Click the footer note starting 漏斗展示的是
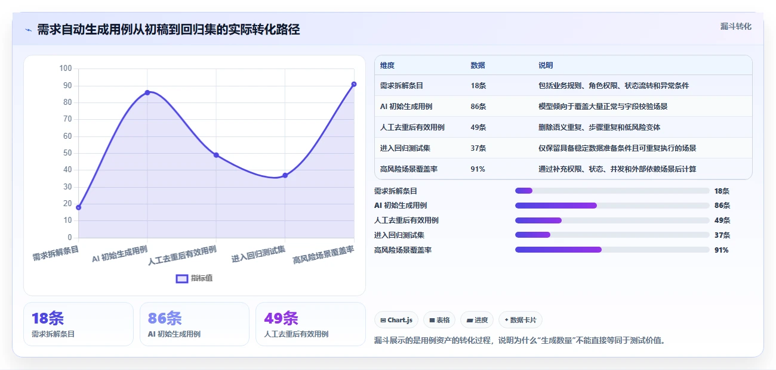The width and height of the screenshot is (776, 370). pyautogui.click(x=519, y=340)
